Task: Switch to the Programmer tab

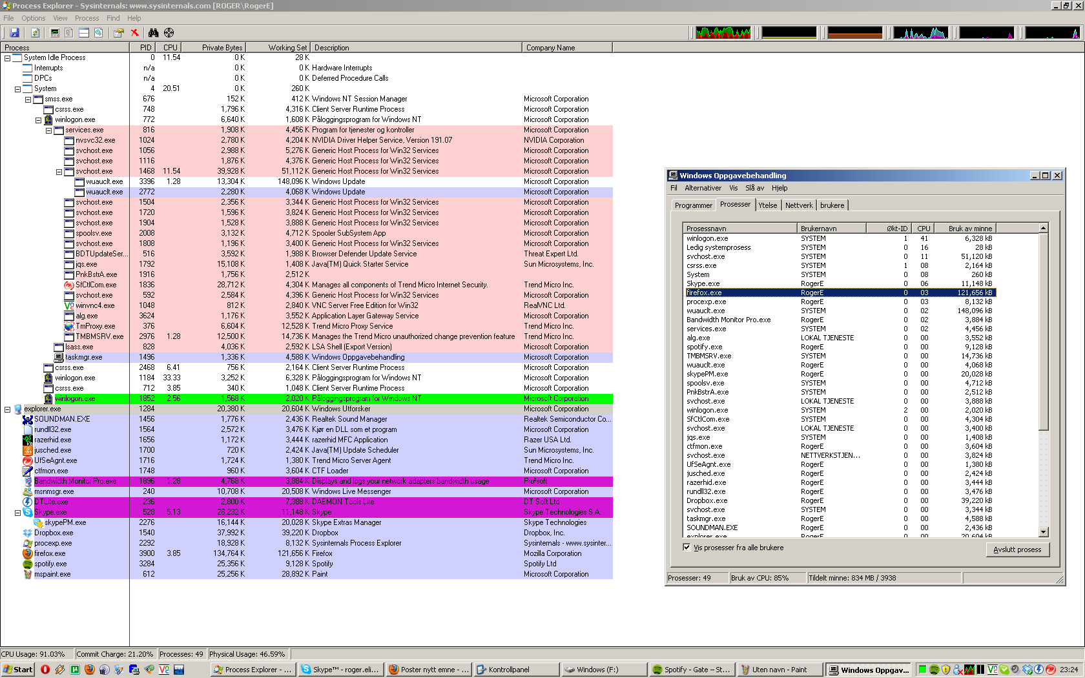Action: (693, 205)
